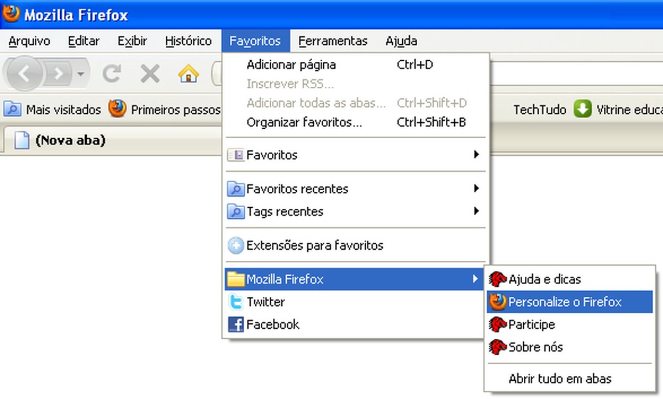Screen dimensions: 663x399
Task: Click the green download arrow Vitrine icon
Action: point(582,109)
